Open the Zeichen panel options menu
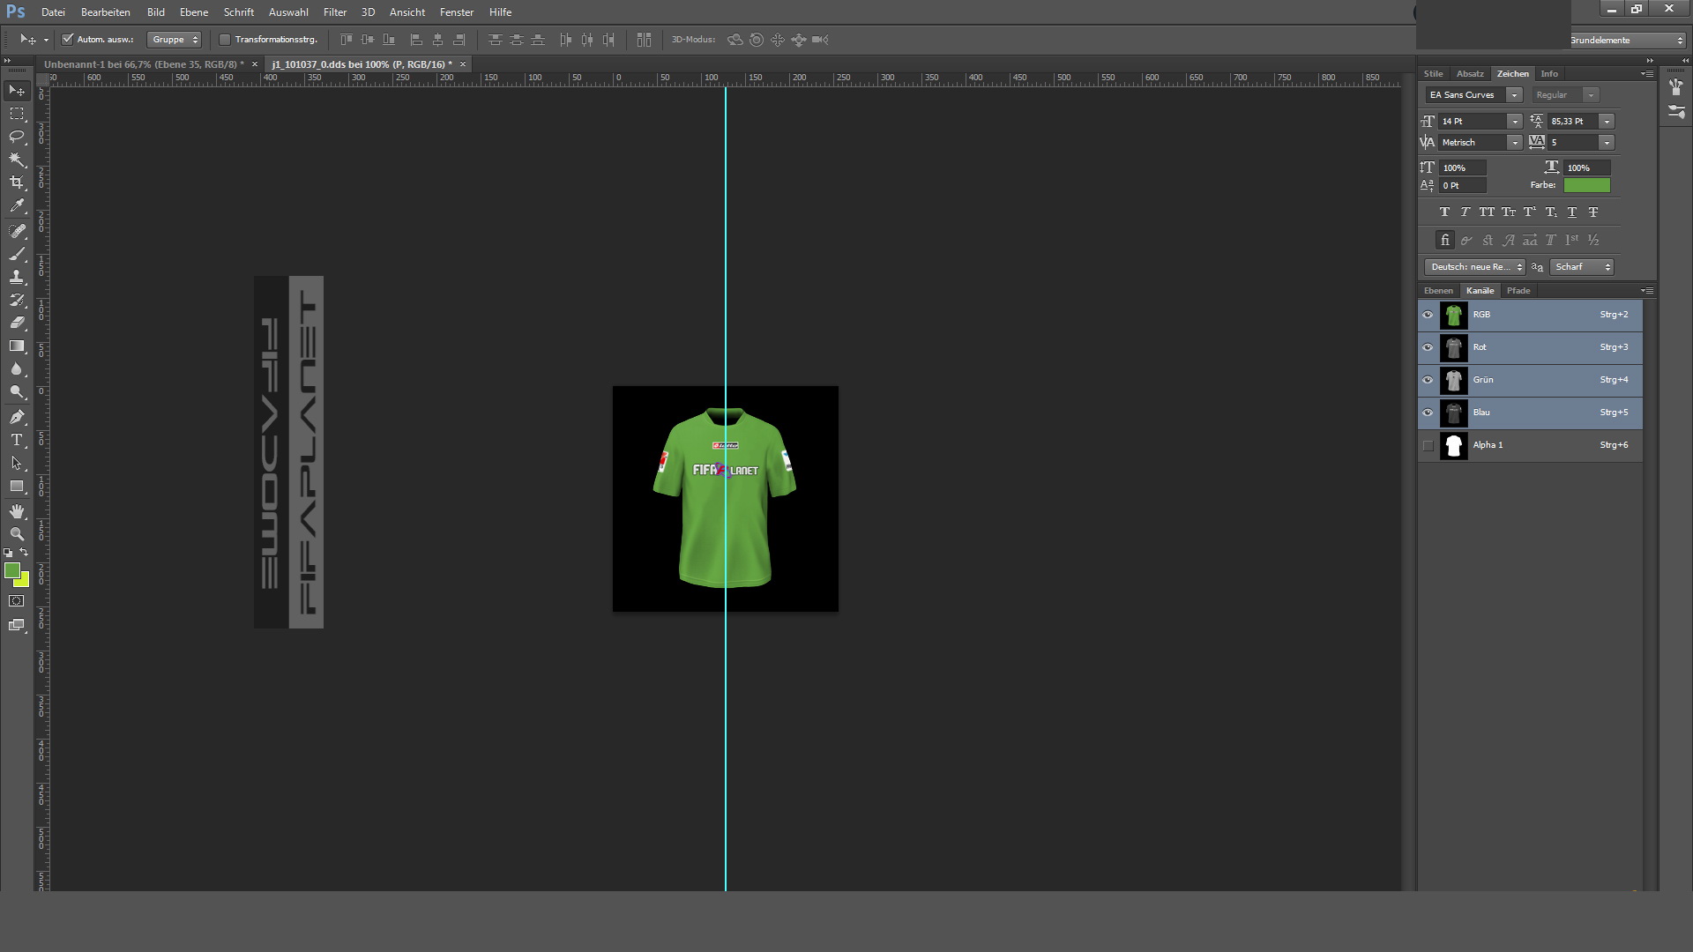The height and width of the screenshot is (952, 1693). point(1647,74)
